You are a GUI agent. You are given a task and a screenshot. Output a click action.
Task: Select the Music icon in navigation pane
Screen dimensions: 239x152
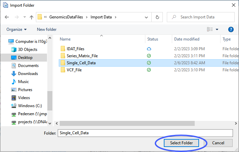point(14,82)
